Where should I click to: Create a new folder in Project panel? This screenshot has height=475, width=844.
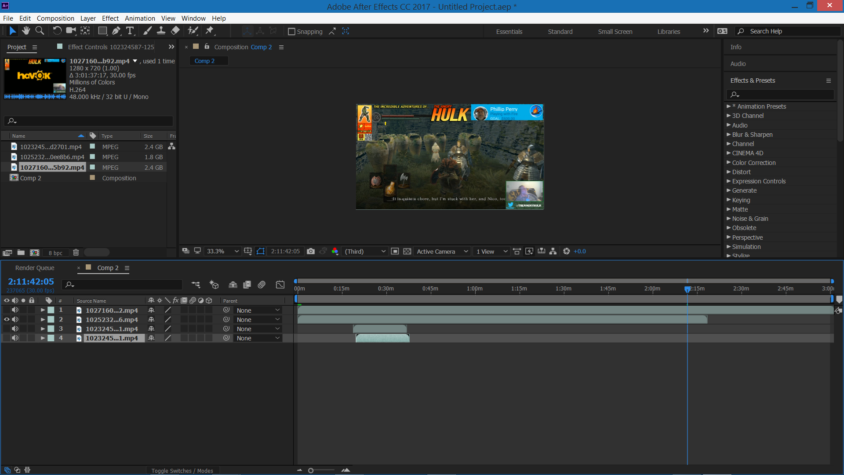pos(21,252)
